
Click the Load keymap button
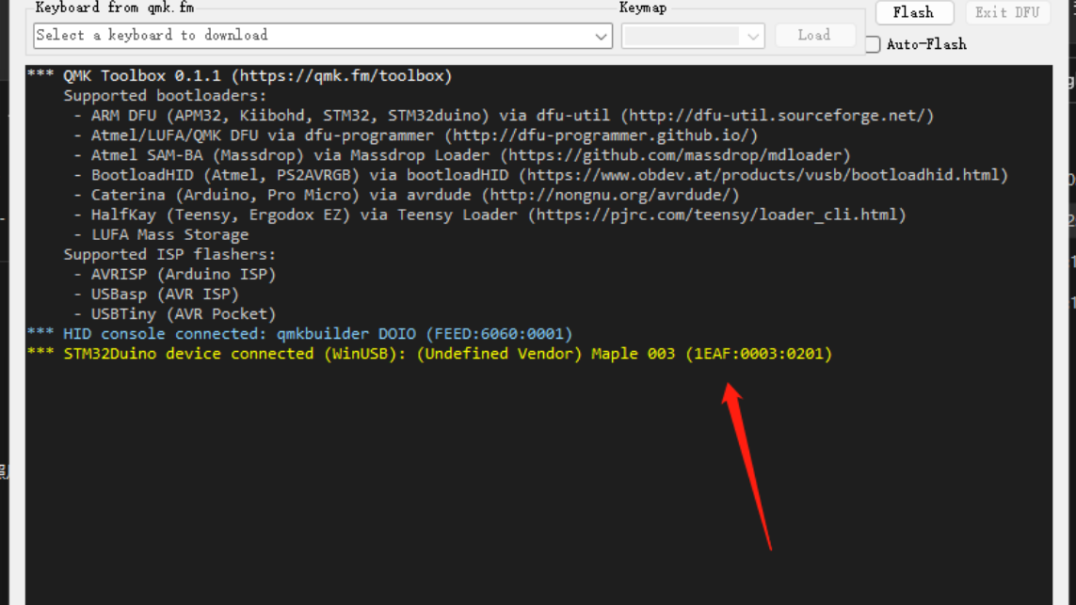[814, 35]
